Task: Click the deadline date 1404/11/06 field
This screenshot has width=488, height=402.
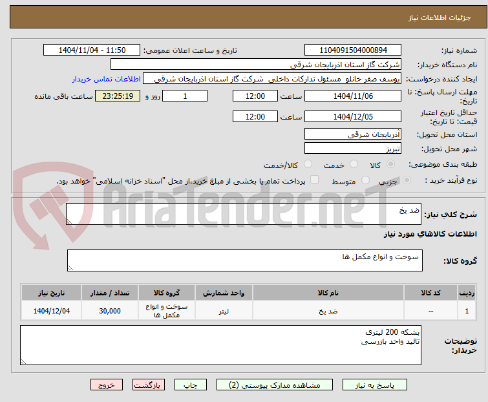Action: (353, 96)
